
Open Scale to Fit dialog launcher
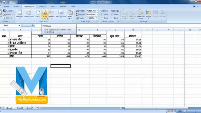[x=98, y=21]
